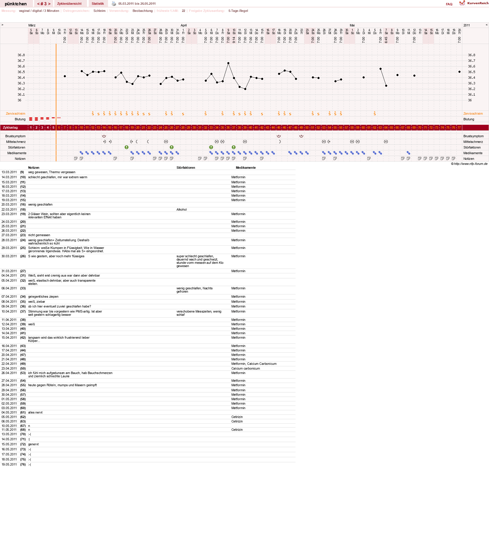Open the note icon on cycle day 16
489x552 pixels.
(x=115, y=159)
